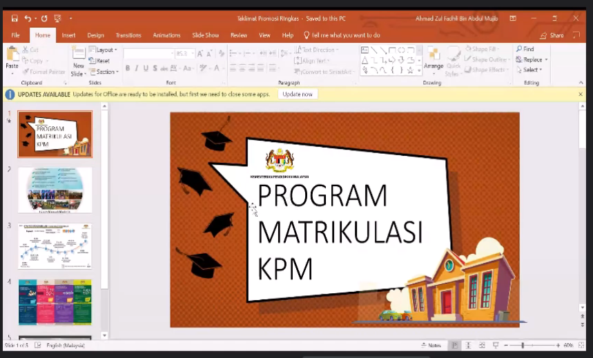Switch to the Slide Show tab

205,35
